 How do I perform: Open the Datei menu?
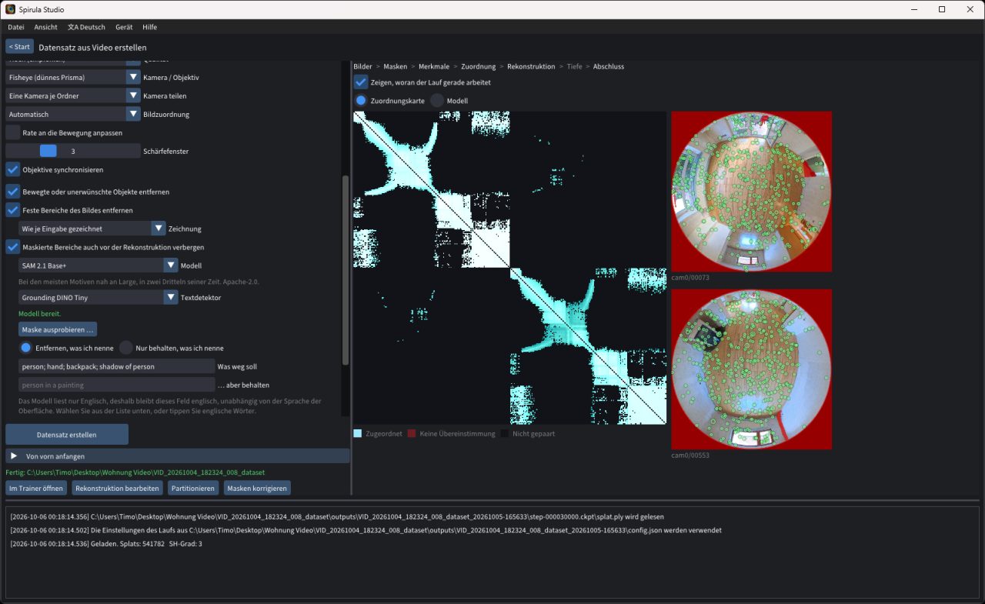pyautogui.click(x=16, y=27)
